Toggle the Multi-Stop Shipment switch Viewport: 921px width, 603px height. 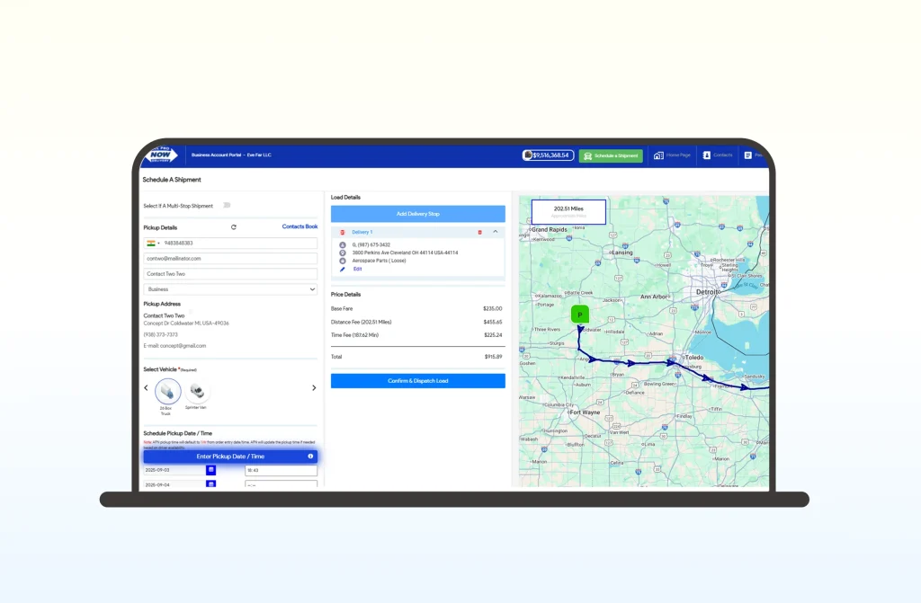coord(226,206)
